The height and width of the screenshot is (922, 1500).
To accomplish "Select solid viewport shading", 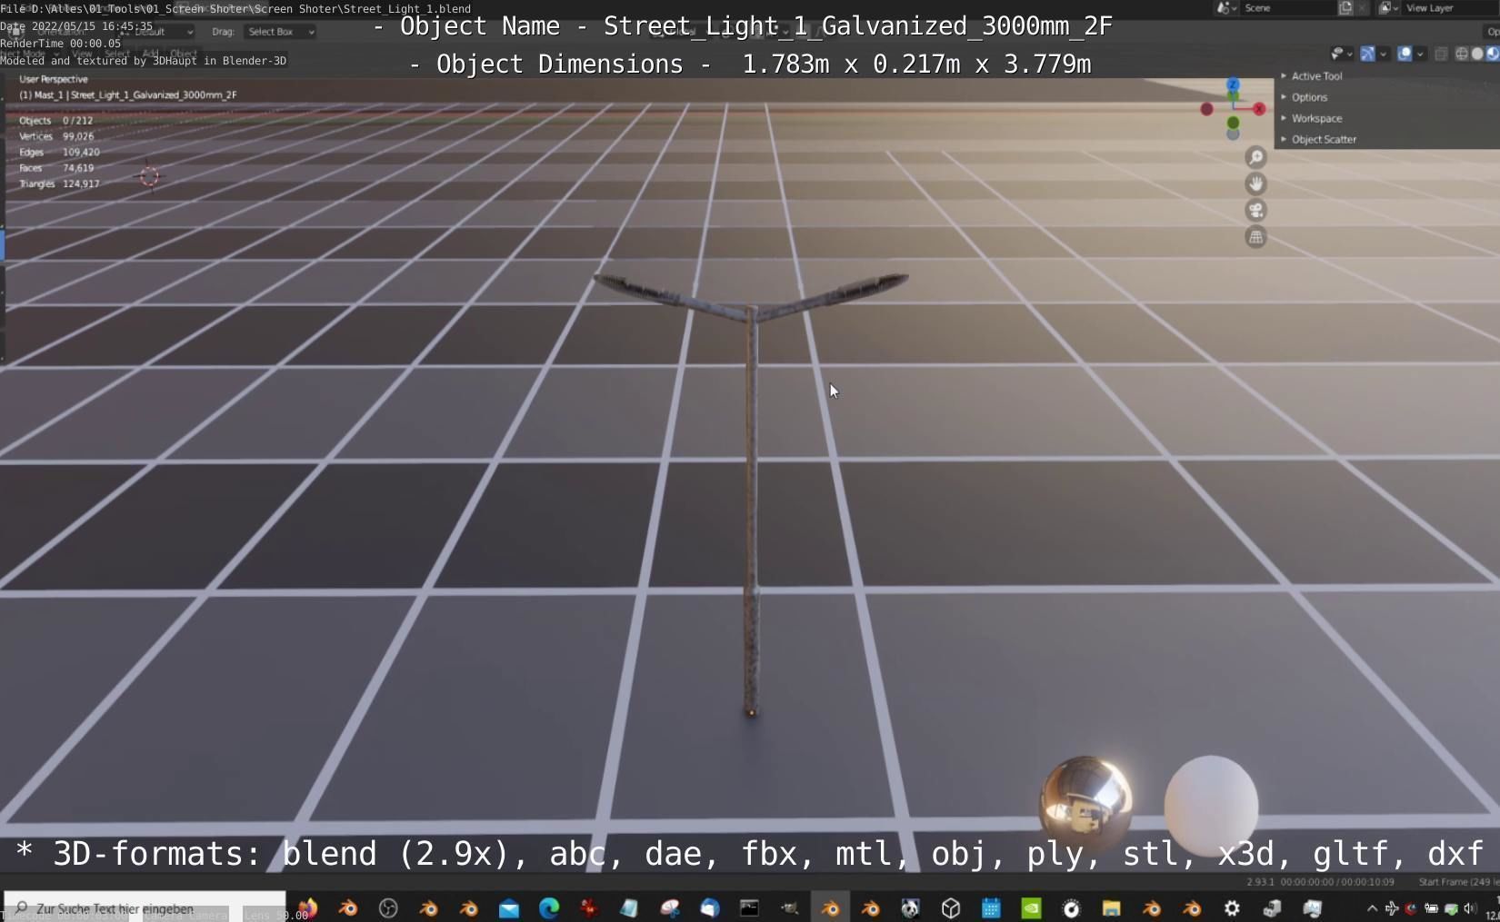I will pos(1477,55).
